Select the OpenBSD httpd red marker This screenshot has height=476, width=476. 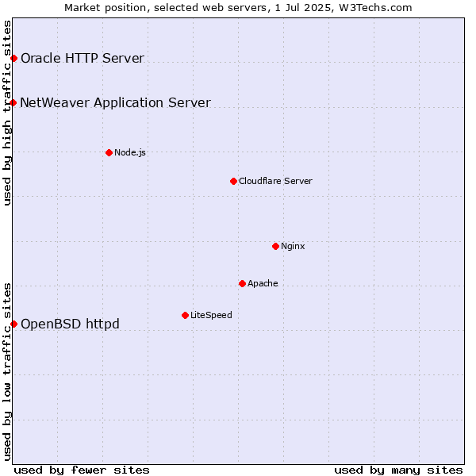(x=14, y=324)
